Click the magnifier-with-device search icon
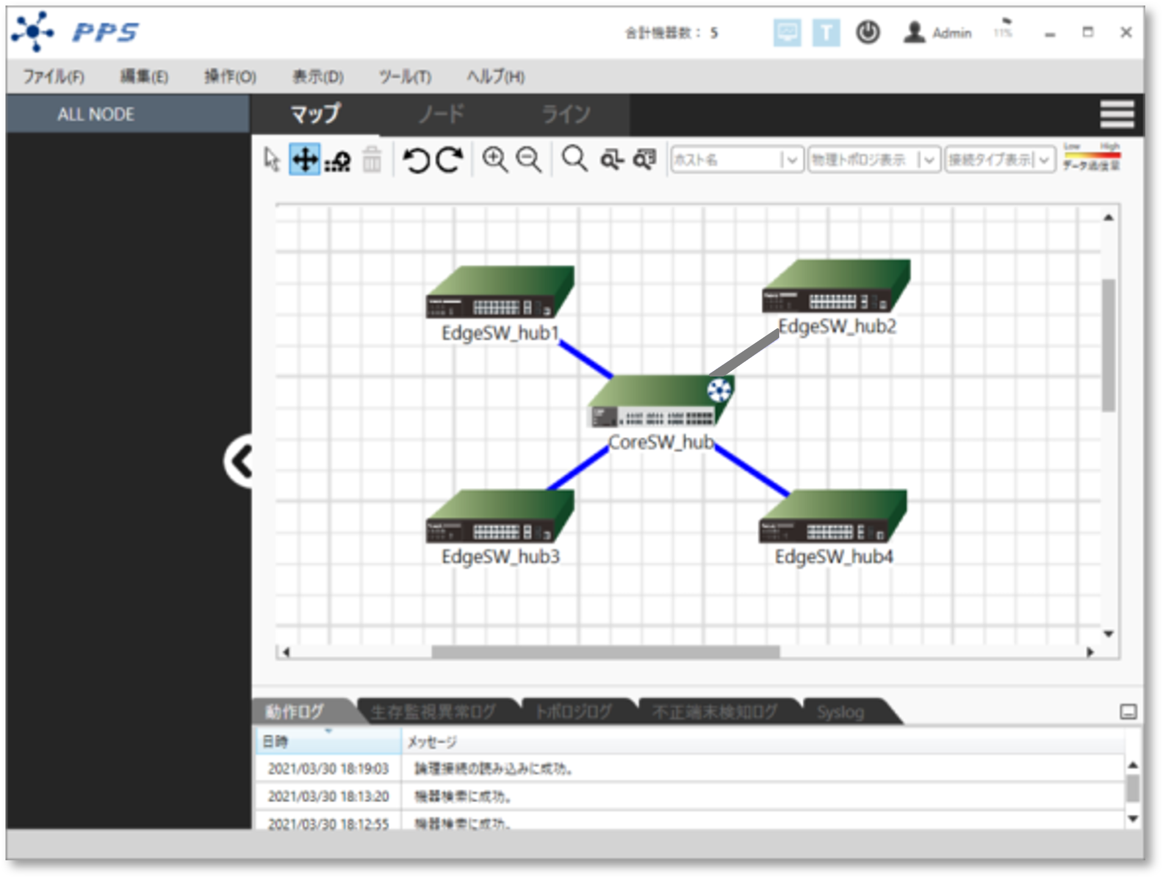Viewport: 1163px width, 878px height. click(644, 159)
